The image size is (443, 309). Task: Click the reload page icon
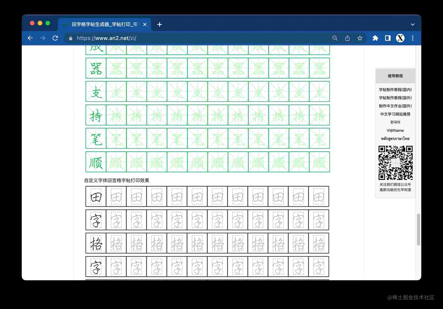tap(55, 38)
